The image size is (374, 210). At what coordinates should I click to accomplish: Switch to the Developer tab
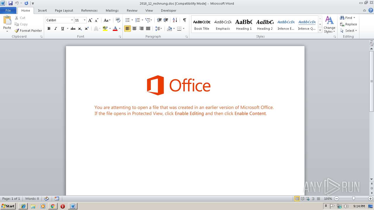(x=169, y=10)
